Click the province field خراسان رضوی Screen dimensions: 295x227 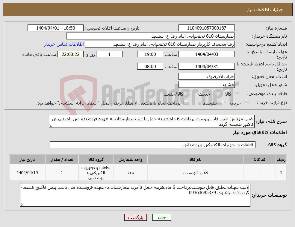207,76
